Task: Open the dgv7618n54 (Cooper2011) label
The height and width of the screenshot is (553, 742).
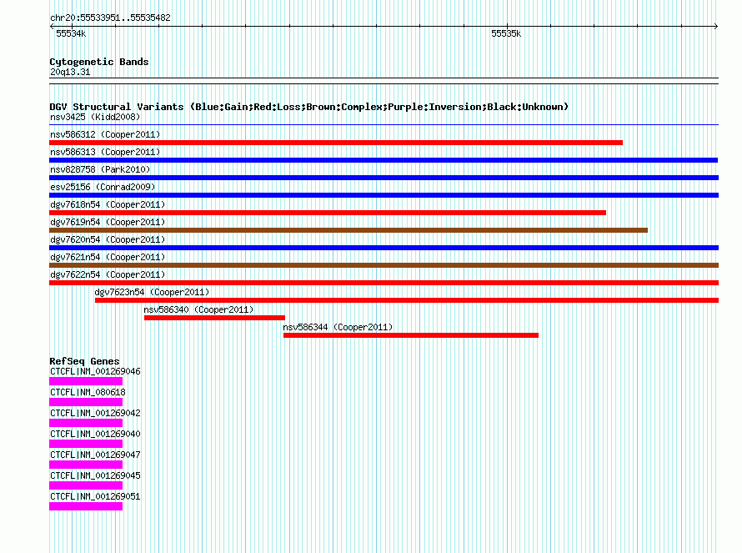Action: 108,204
